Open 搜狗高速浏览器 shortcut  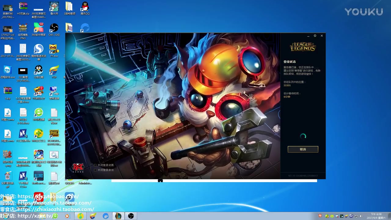pyautogui.click(x=38, y=53)
